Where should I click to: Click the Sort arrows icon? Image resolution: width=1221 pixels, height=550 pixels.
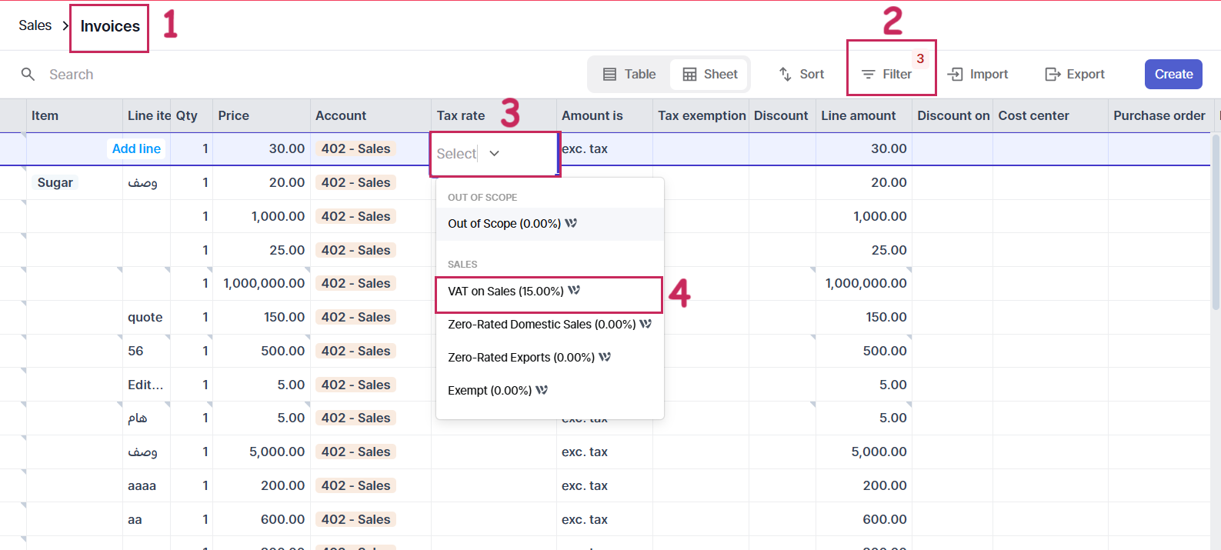(x=786, y=74)
